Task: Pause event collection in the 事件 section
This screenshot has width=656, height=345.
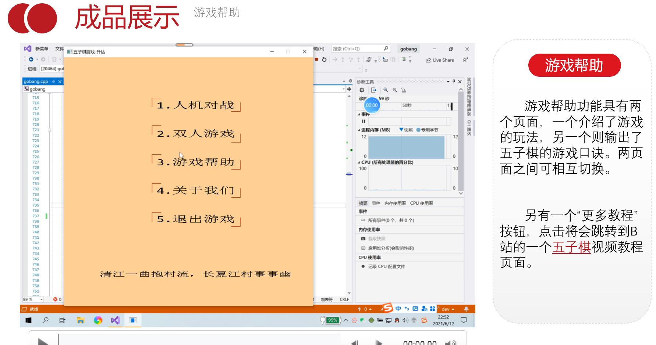Action: point(364,121)
